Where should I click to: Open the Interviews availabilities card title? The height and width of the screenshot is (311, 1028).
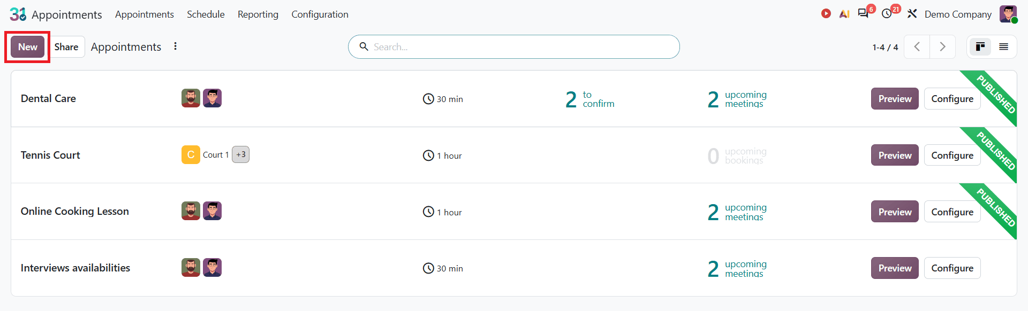tap(75, 268)
